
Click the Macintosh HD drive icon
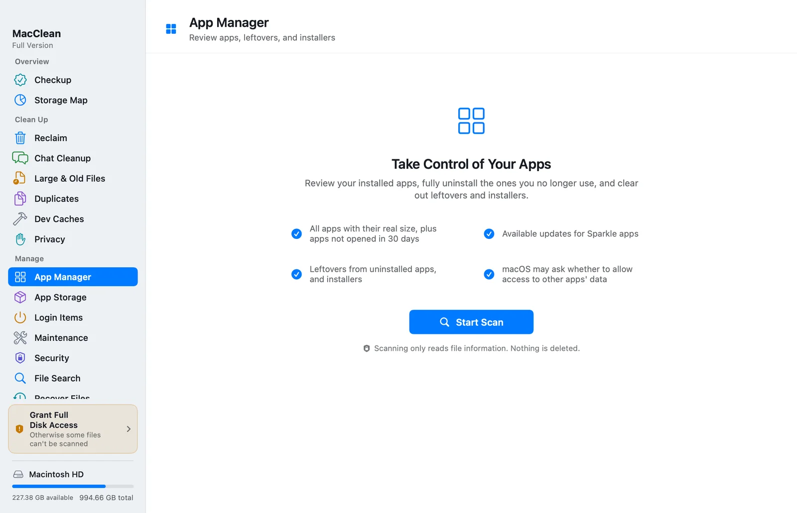(x=18, y=474)
